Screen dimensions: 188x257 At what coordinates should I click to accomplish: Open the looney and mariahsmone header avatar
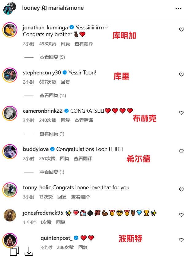(x=10, y=9)
